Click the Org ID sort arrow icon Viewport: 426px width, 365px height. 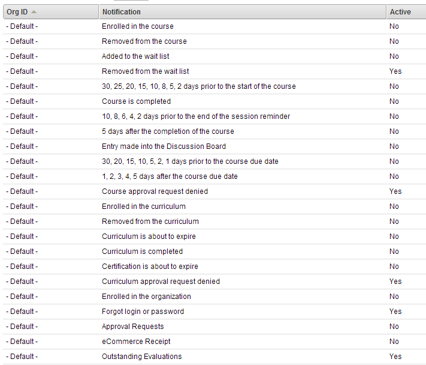coord(33,12)
